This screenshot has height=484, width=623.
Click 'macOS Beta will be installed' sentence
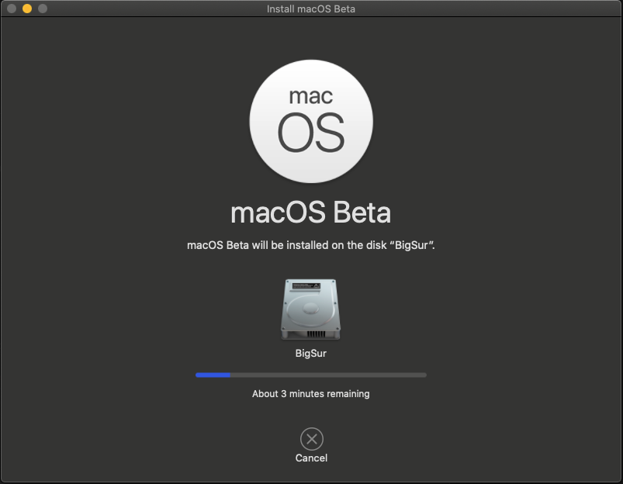coord(311,245)
